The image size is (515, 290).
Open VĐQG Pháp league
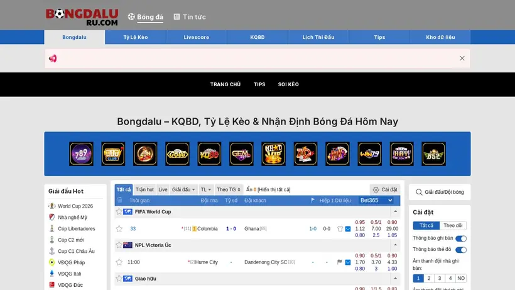[71, 262]
